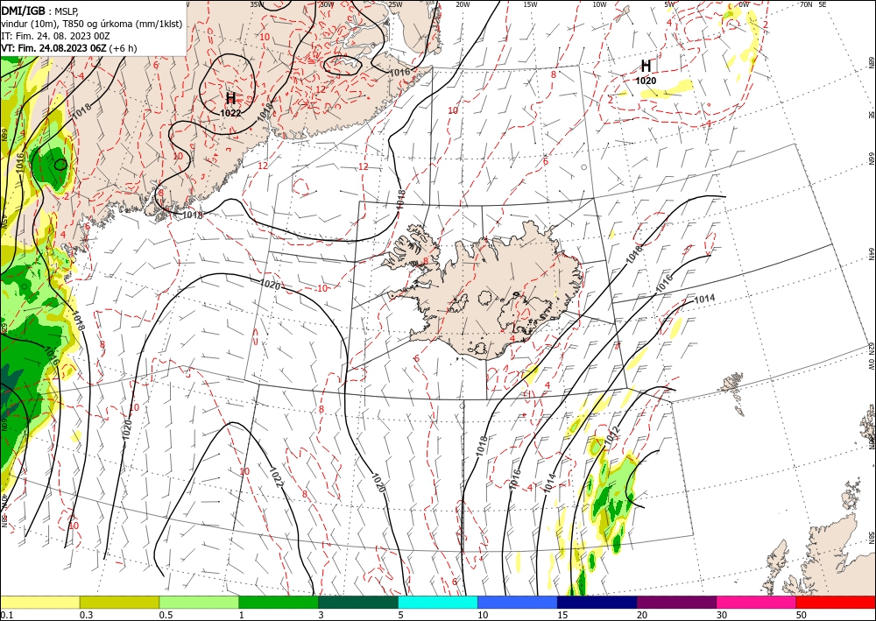The width and height of the screenshot is (876, 621).
Task: Click the pink 30–50 legend color segment
Action: tap(757, 602)
